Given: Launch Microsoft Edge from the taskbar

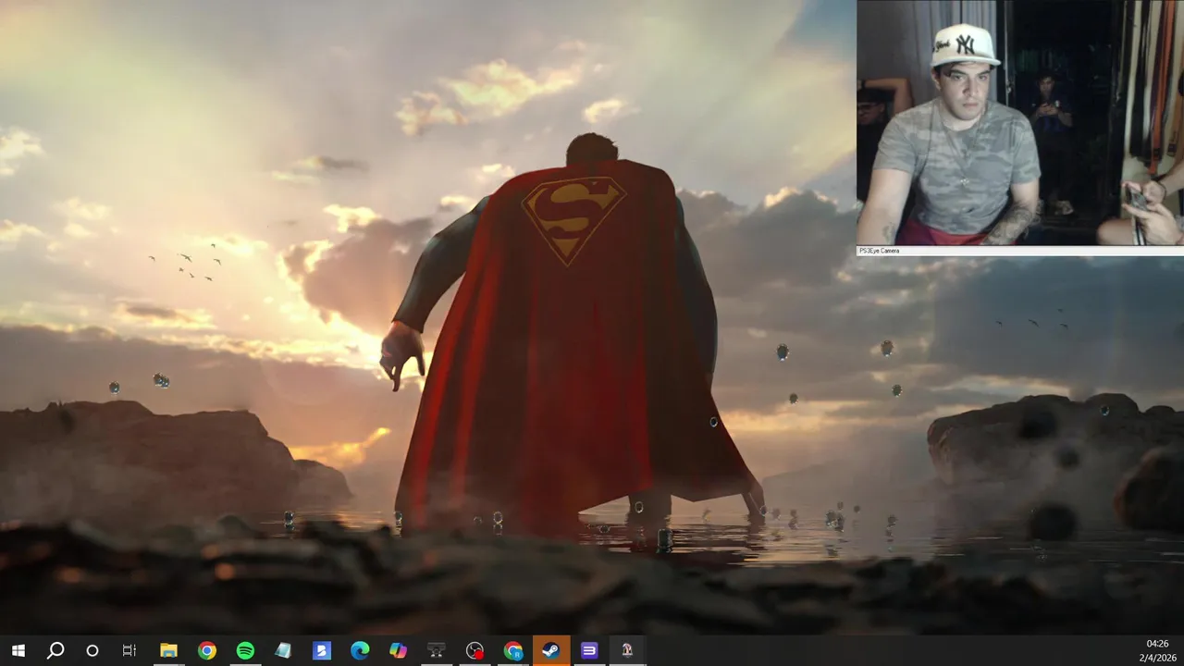Looking at the screenshot, I should [x=360, y=650].
